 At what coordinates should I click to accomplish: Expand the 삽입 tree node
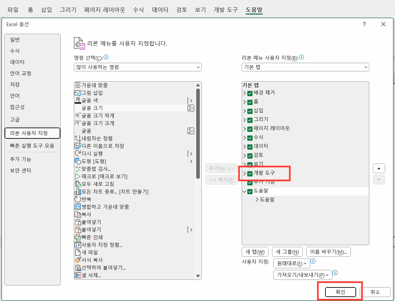coord(244,111)
